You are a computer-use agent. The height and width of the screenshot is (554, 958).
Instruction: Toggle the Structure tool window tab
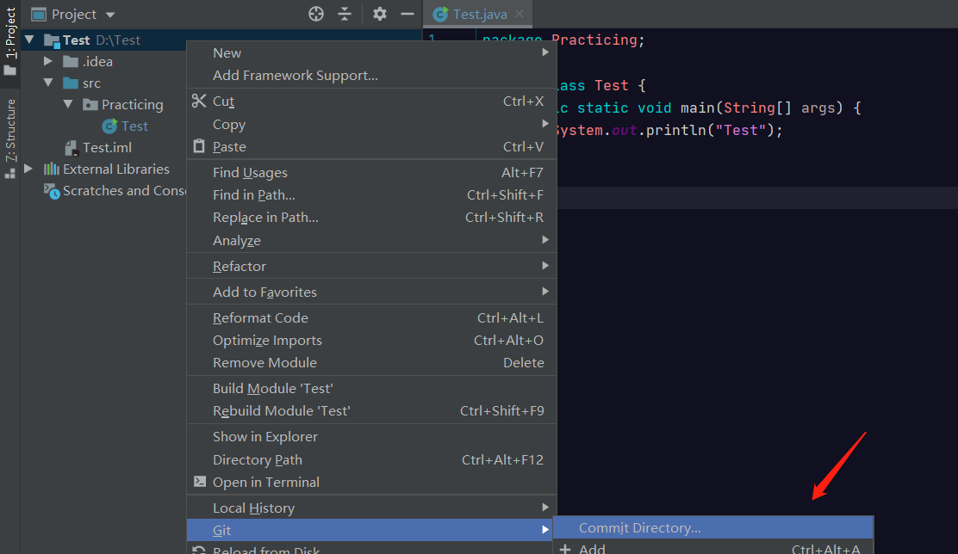(10, 138)
